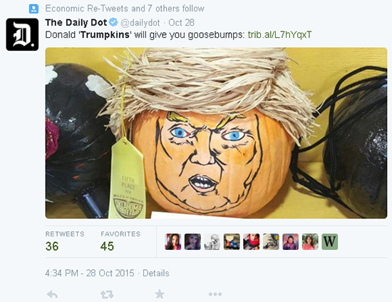This screenshot has height=302, width=392.
Task: Click the Trumpkins hashtag text
Action: coord(105,34)
